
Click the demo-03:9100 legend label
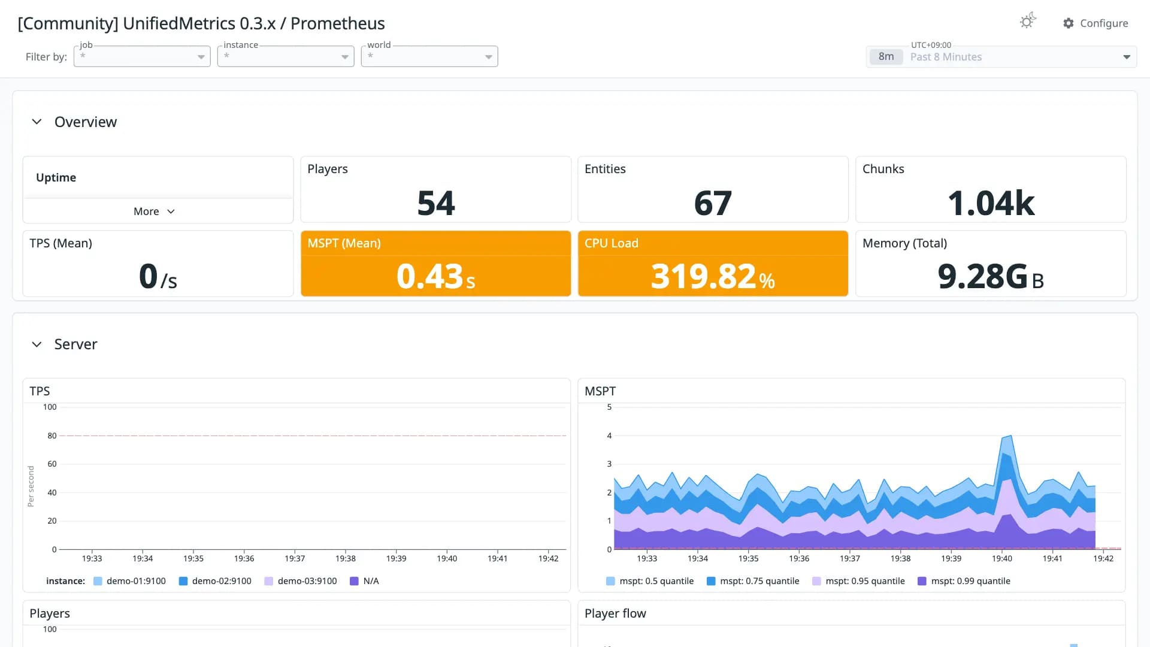click(x=307, y=581)
